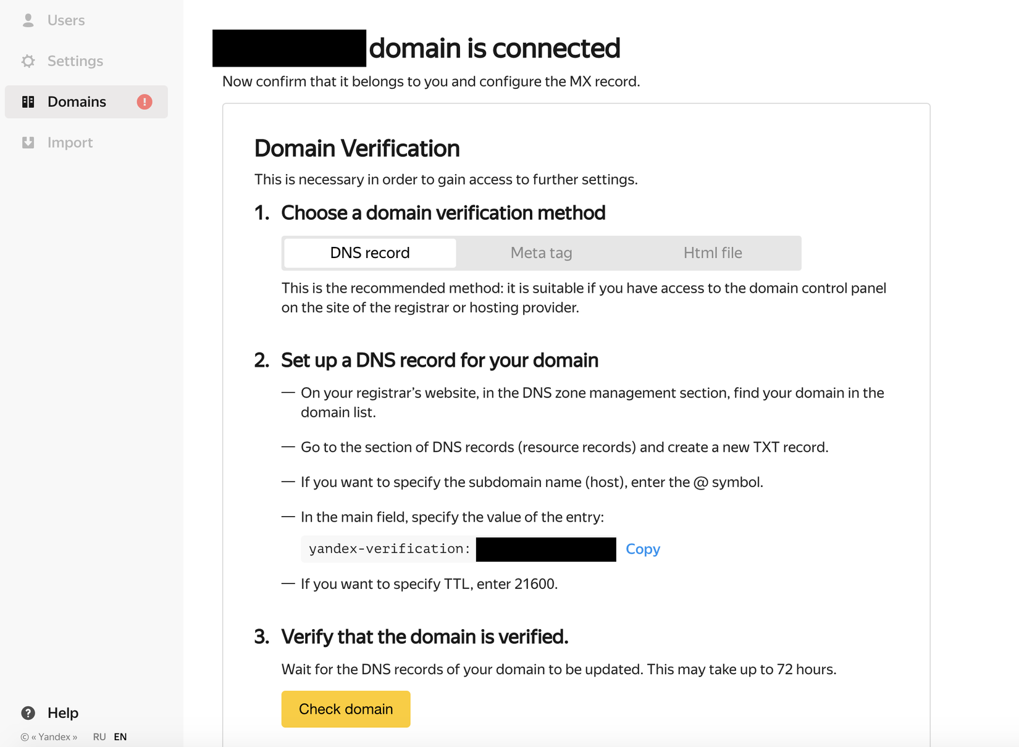
Task: Select the DNS record verification method
Action: pos(370,253)
